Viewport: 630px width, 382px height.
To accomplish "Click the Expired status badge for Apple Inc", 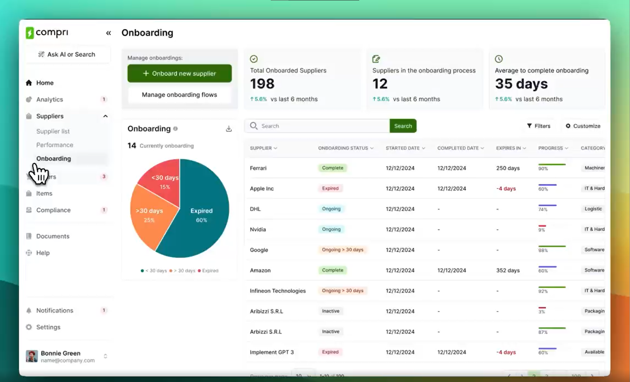I will (x=330, y=188).
